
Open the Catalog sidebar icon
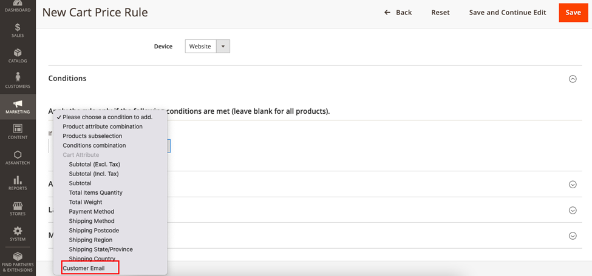click(18, 56)
